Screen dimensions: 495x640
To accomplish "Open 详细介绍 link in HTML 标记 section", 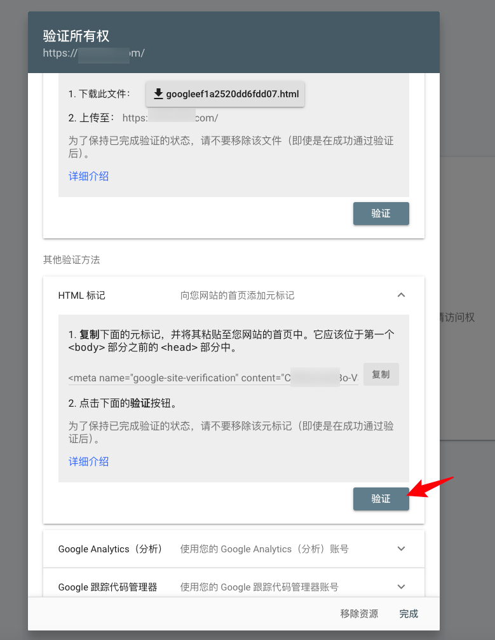I will pyautogui.click(x=88, y=461).
